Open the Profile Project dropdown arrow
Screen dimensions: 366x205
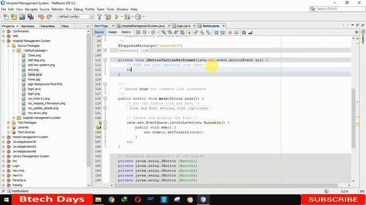coord(144,17)
